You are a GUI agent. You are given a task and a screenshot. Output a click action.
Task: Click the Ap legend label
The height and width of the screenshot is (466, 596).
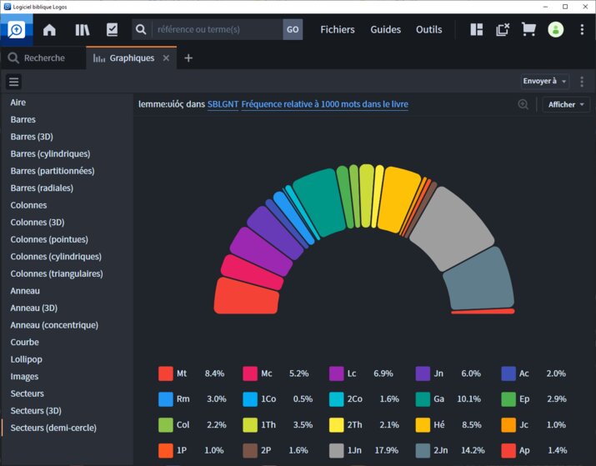(x=524, y=450)
